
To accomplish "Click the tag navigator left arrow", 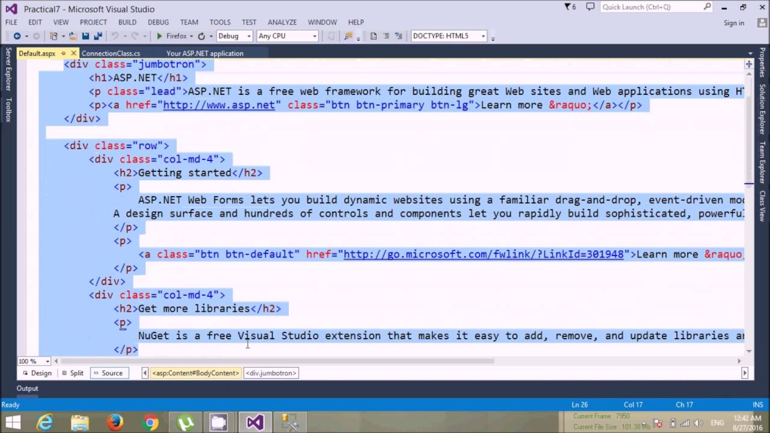I will (144, 373).
